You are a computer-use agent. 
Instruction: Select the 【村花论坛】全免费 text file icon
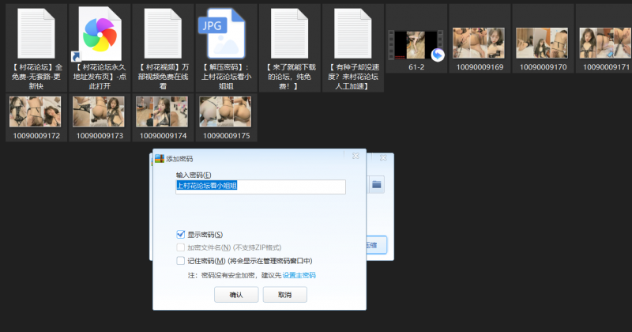coord(36,32)
